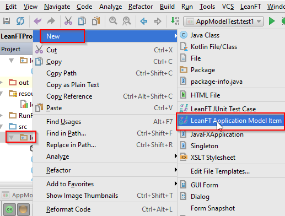The height and width of the screenshot is (216, 285).
Task: Click the Back navigation arrow icon
Action: 144,21
